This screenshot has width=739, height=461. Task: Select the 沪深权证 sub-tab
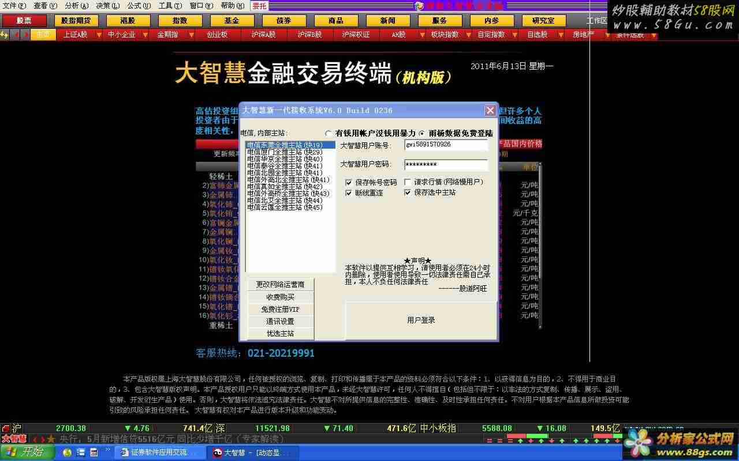356,35
